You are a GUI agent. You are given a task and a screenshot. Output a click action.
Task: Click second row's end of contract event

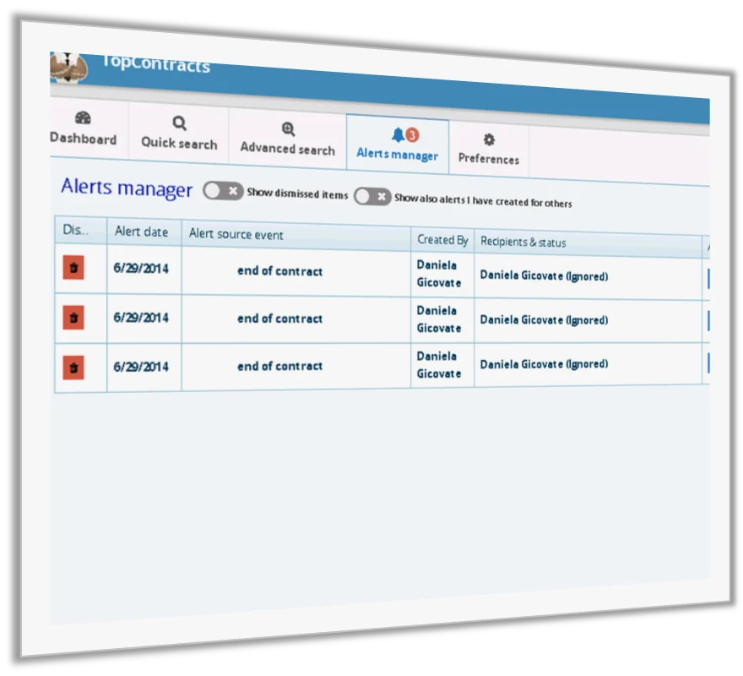tap(279, 319)
